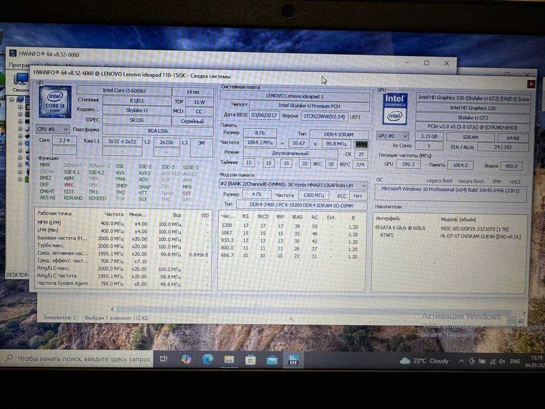Click the left arrow of the horizontal scrollbar

112,309
